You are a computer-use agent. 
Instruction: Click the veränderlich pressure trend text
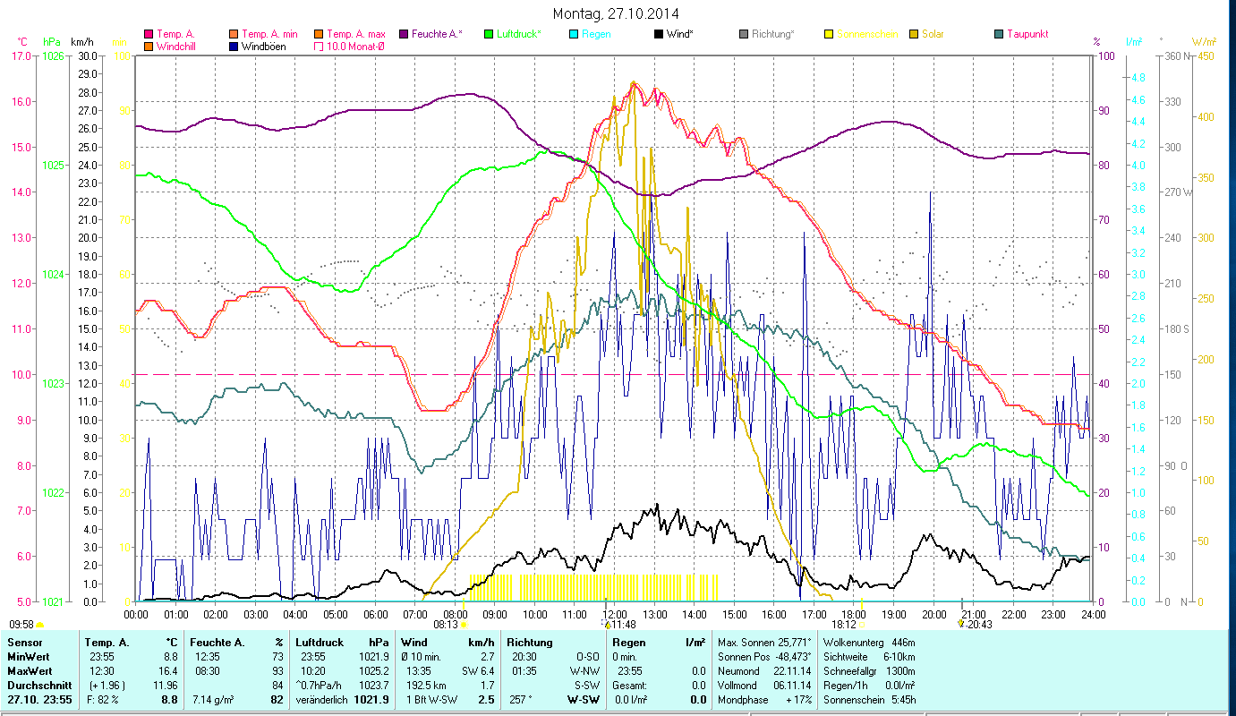click(323, 700)
